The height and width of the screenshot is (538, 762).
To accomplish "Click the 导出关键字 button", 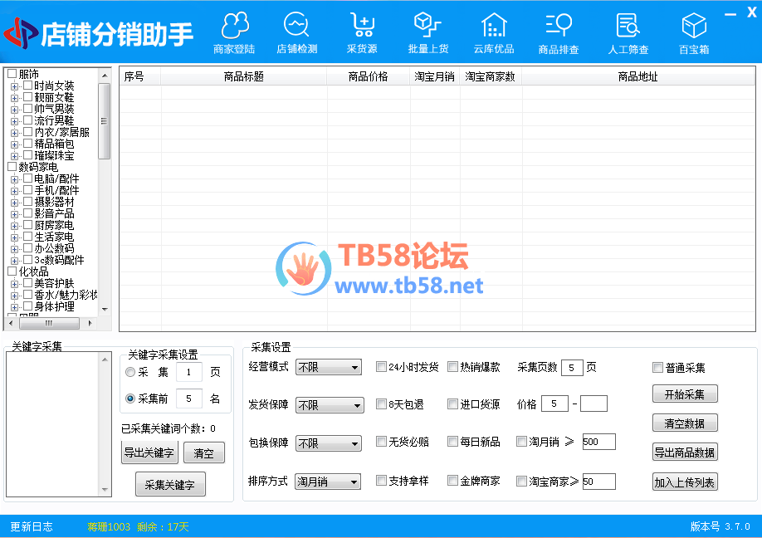I will 149,452.
